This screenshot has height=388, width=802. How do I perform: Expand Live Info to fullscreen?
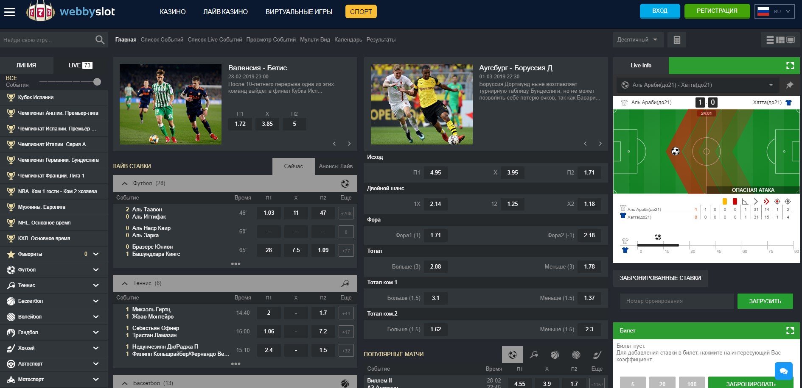[x=790, y=65]
